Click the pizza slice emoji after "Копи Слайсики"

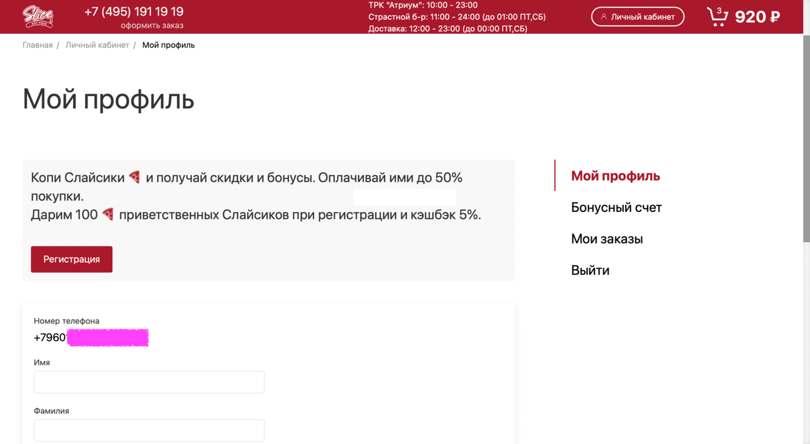[135, 177]
